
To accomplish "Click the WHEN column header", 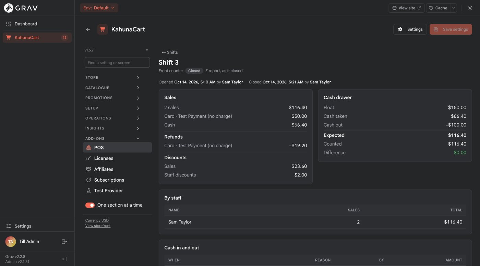I will [x=174, y=260].
